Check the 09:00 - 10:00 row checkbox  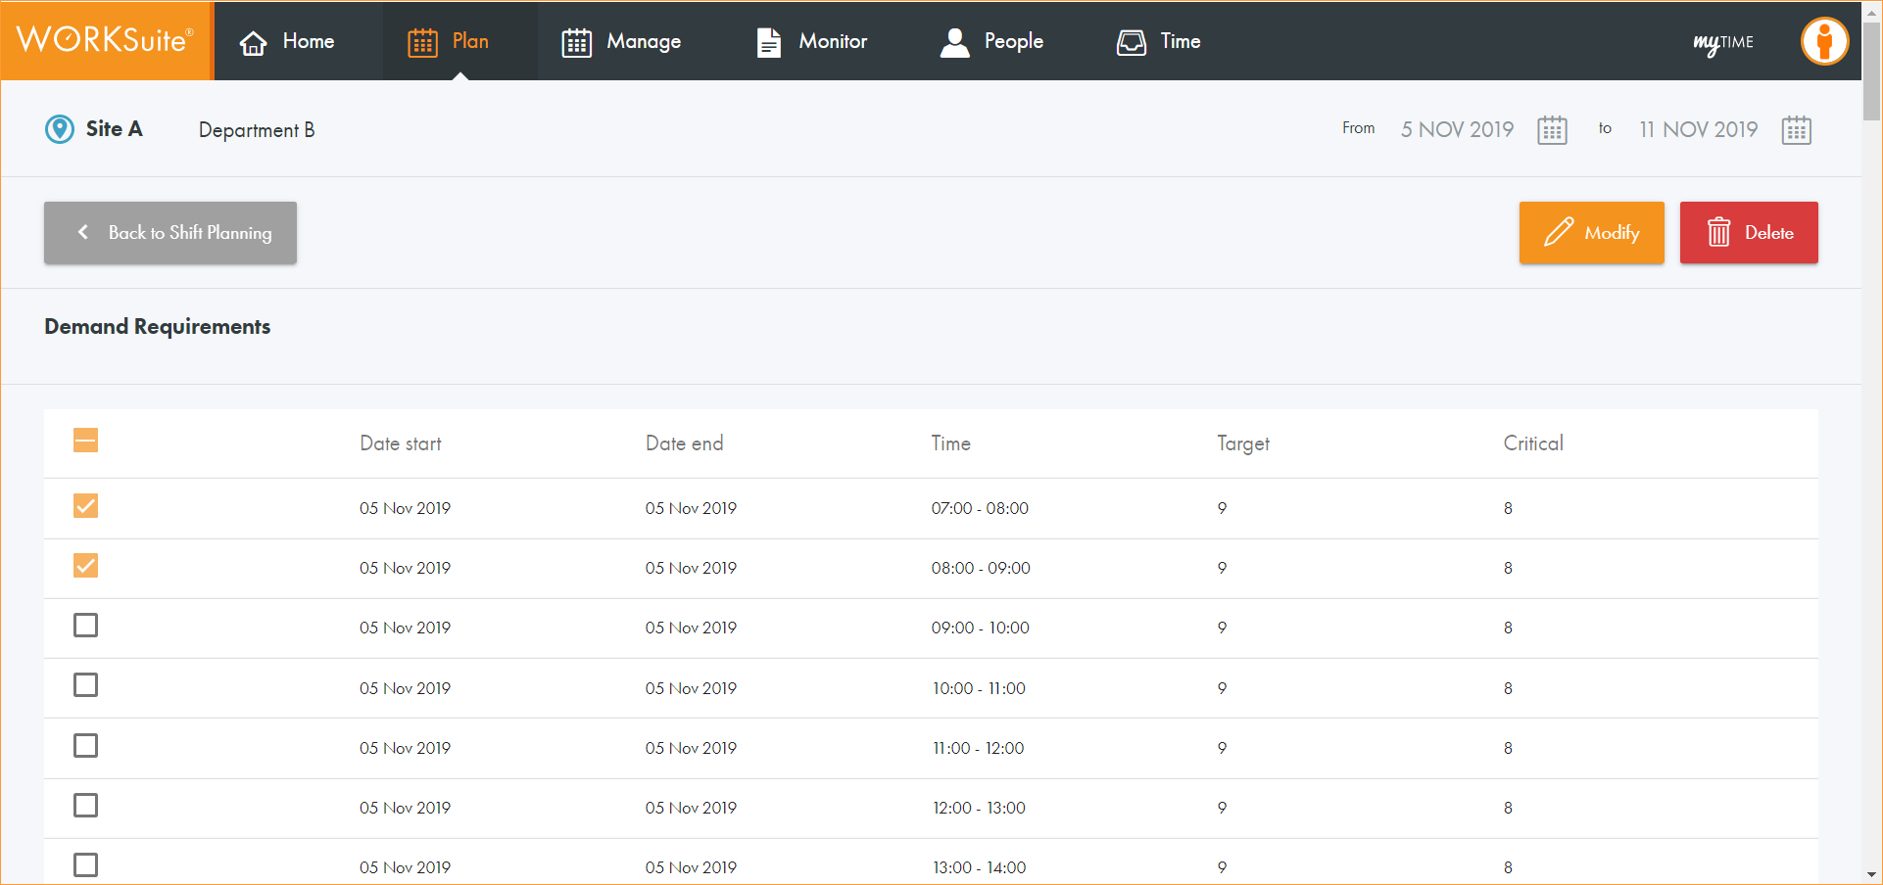click(86, 626)
